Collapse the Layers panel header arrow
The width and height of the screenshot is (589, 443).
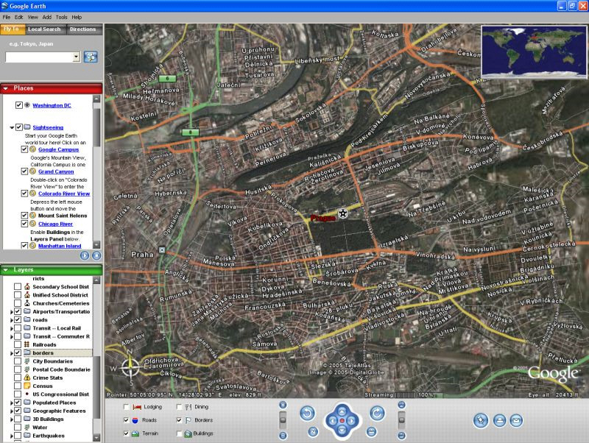pos(6,270)
